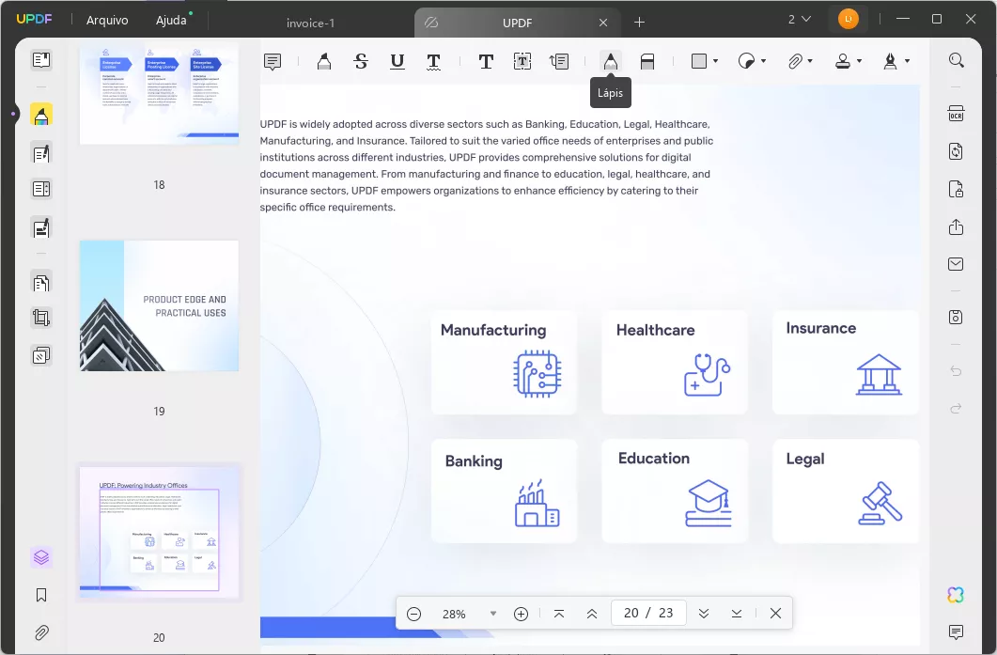Close the bottom page navigation bar

click(x=775, y=613)
